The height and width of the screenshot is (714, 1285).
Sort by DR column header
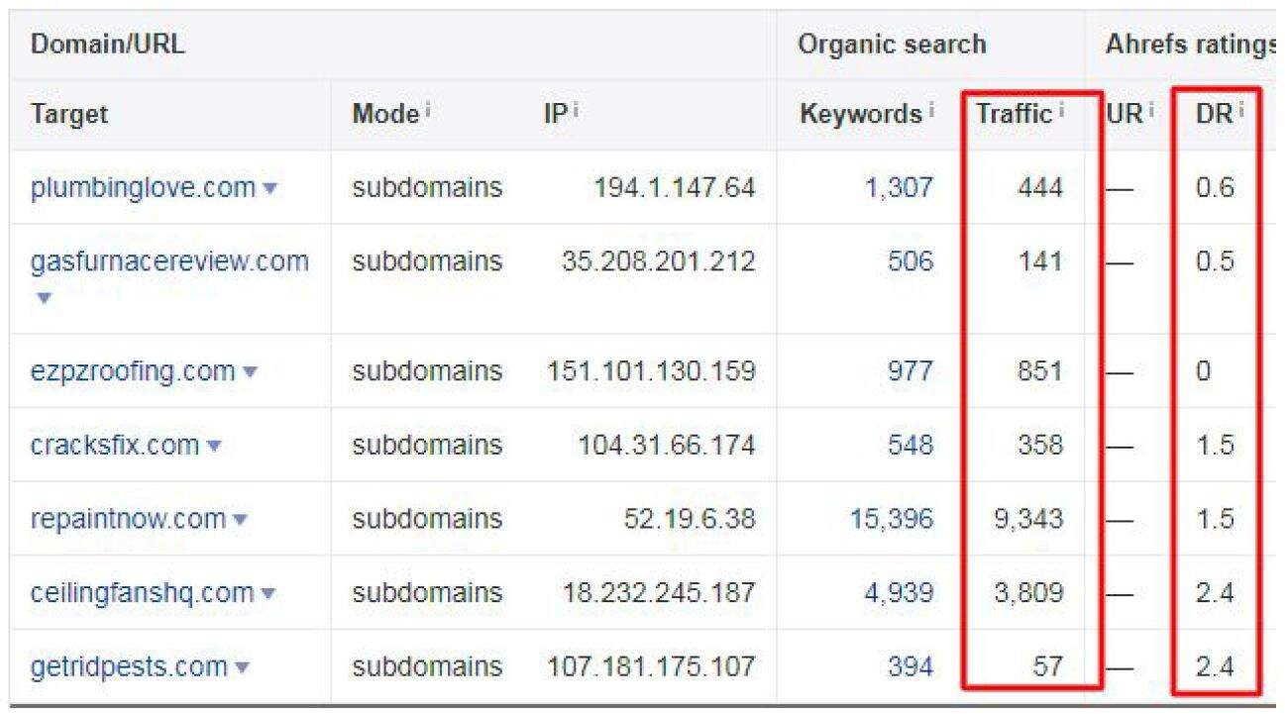click(1213, 114)
